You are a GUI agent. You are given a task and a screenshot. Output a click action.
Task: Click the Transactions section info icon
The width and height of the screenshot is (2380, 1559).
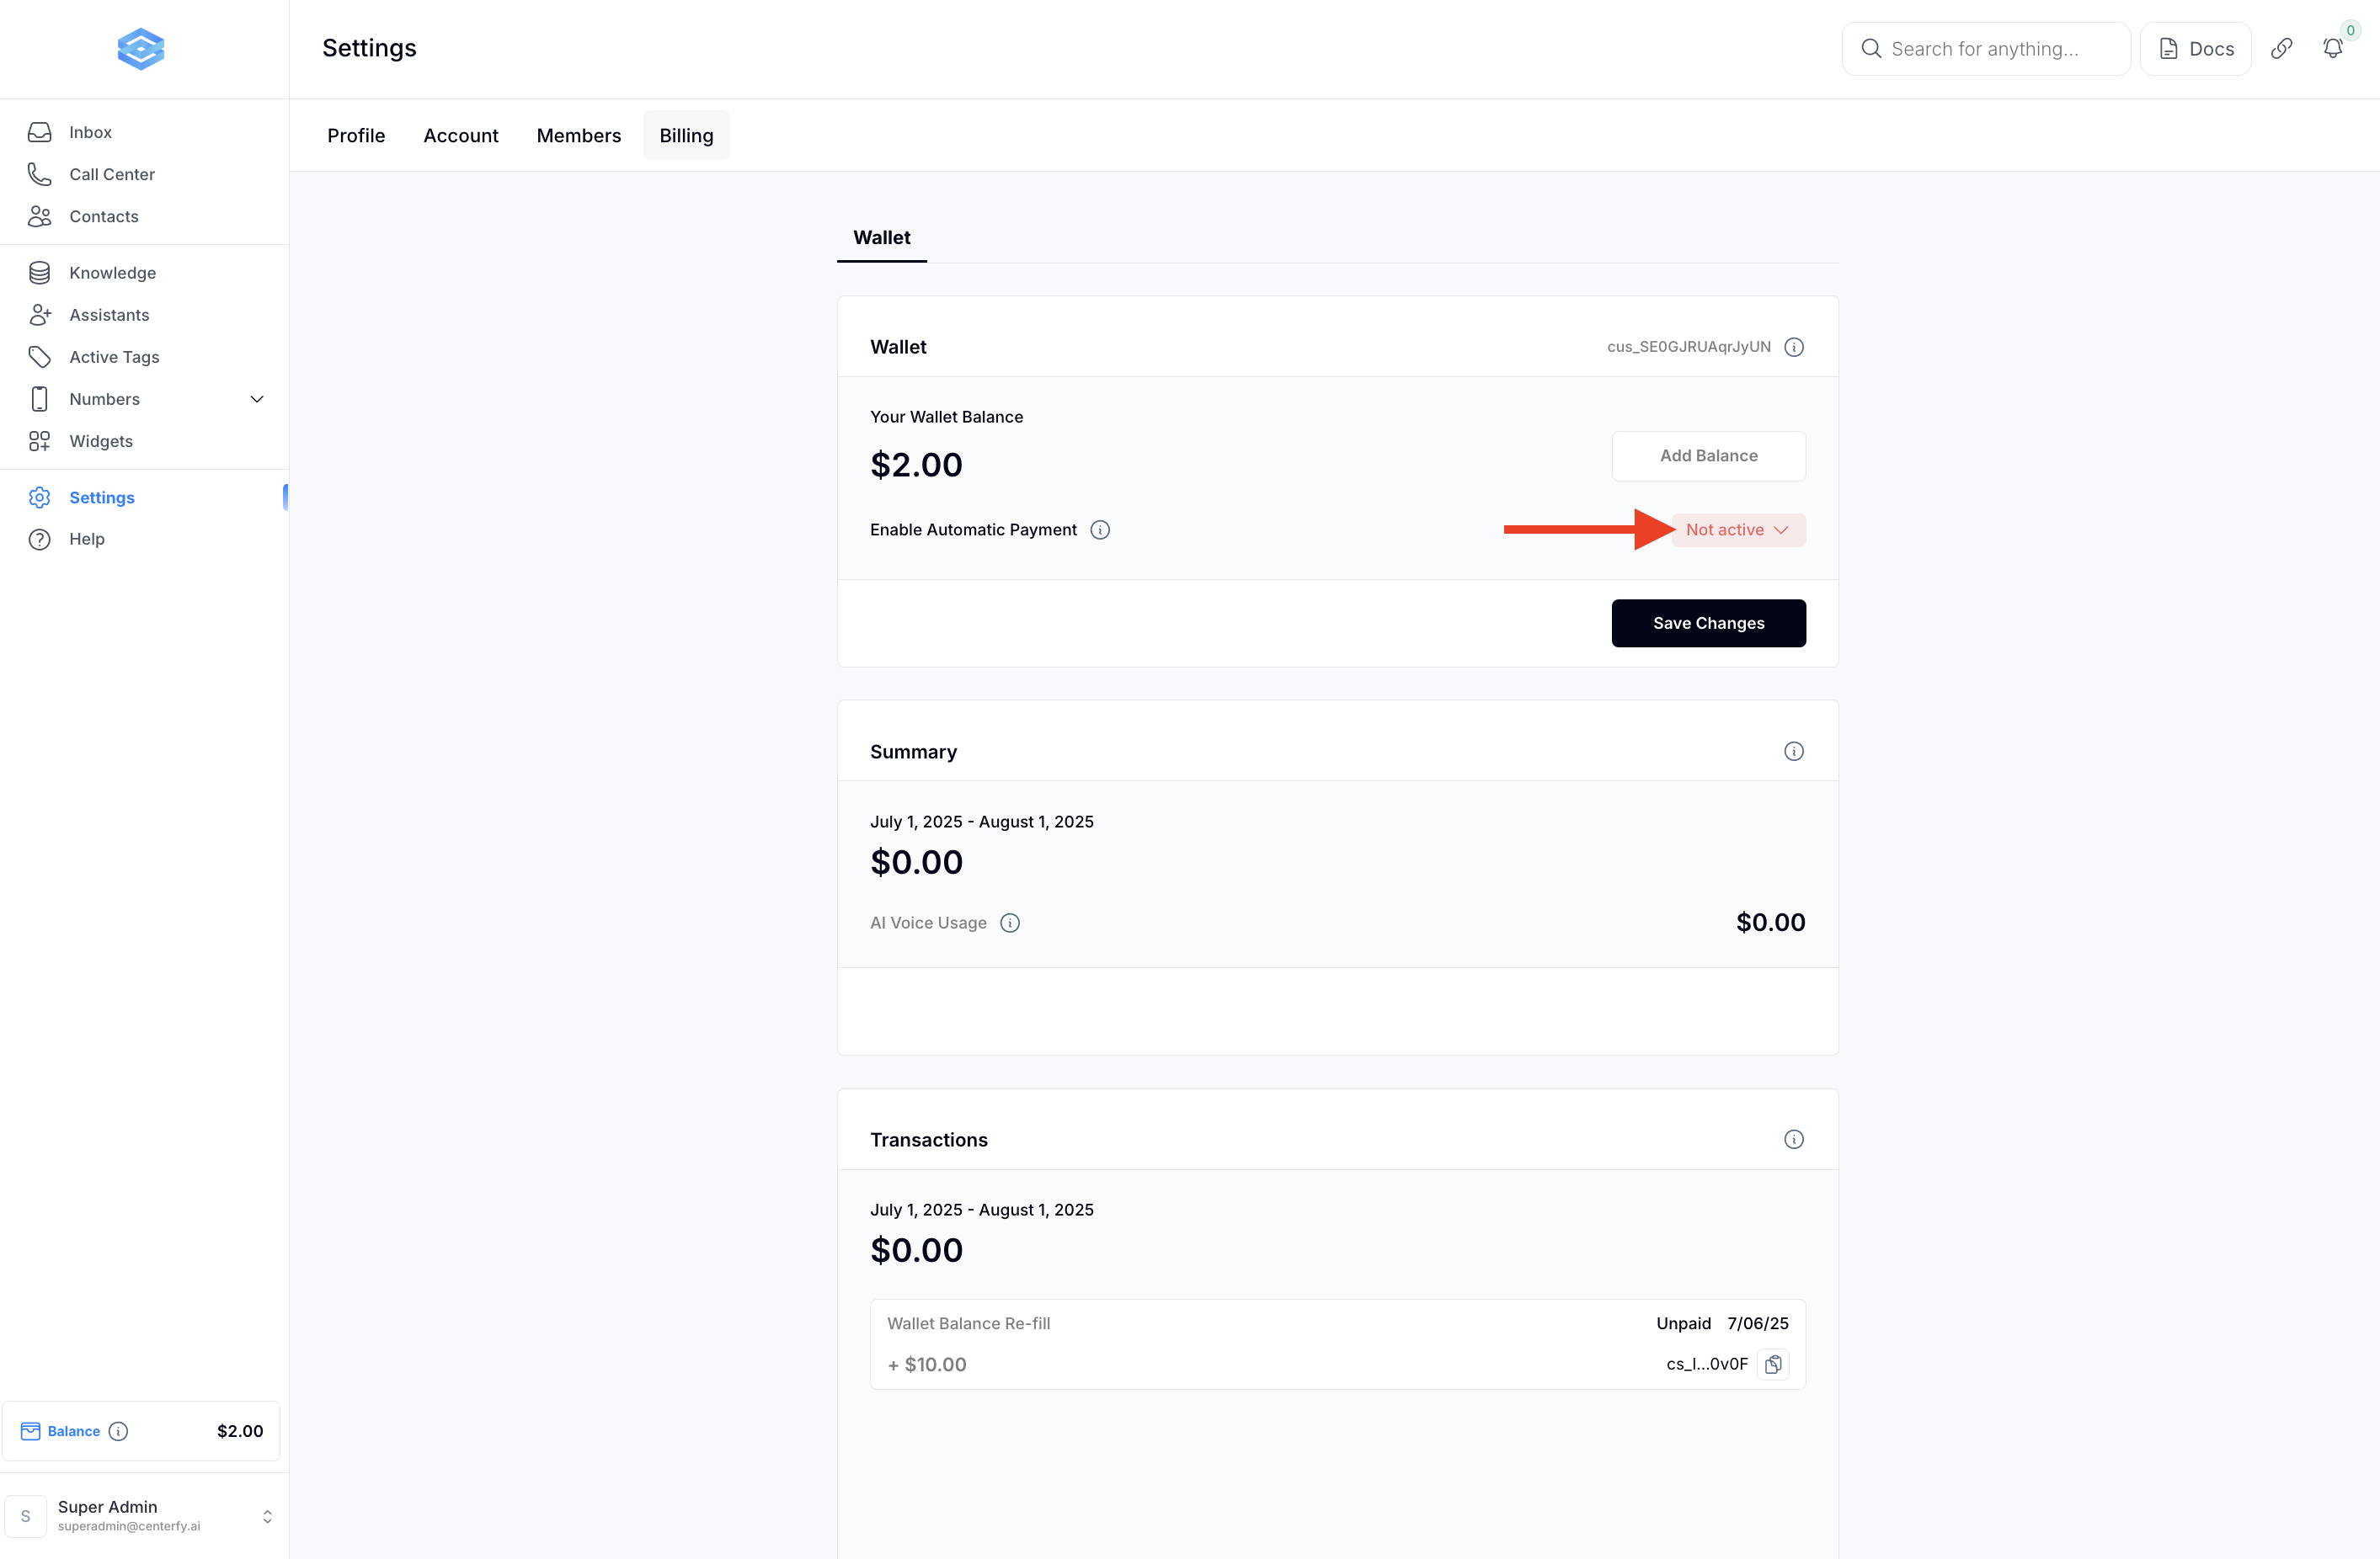coord(1794,1139)
